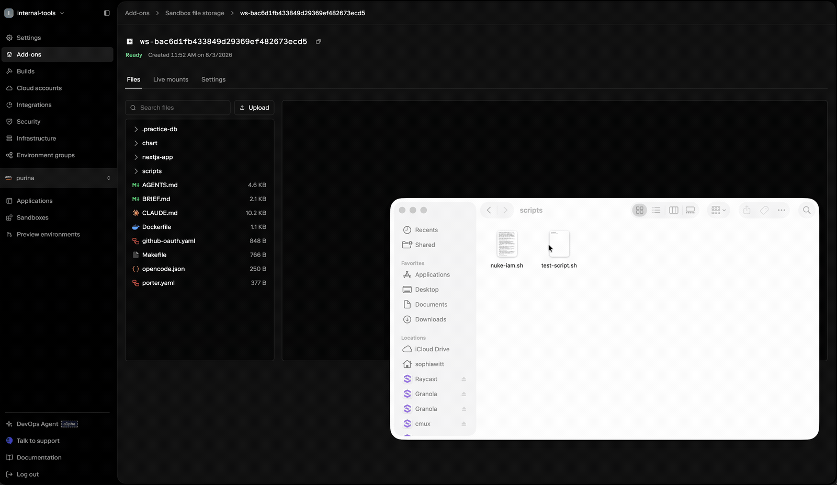Open Security in the sidebar

tap(58, 121)
